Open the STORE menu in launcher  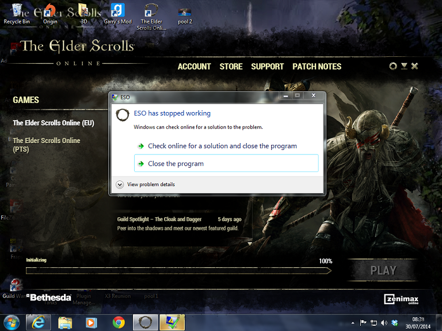pos(231,67)
